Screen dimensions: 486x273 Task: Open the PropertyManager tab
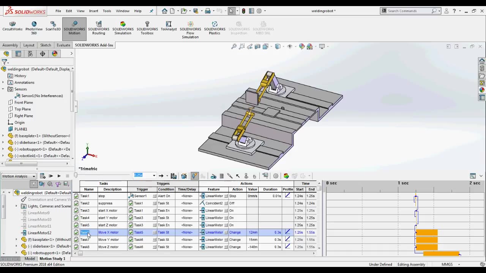(x=18, y=54)
